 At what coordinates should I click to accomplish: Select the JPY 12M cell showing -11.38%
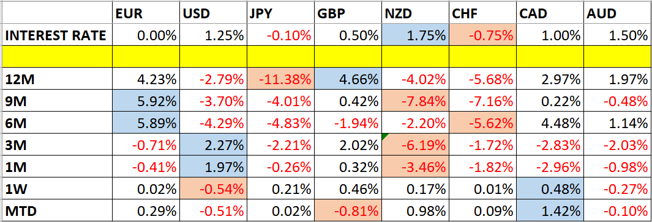[x=280, y=78]
